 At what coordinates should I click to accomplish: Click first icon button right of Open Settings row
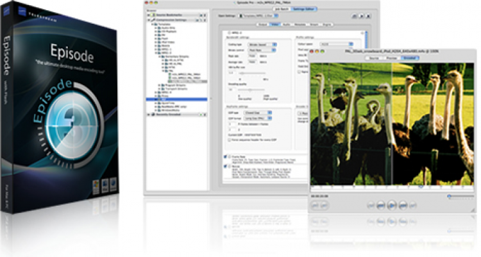click(x=355, y=15)
